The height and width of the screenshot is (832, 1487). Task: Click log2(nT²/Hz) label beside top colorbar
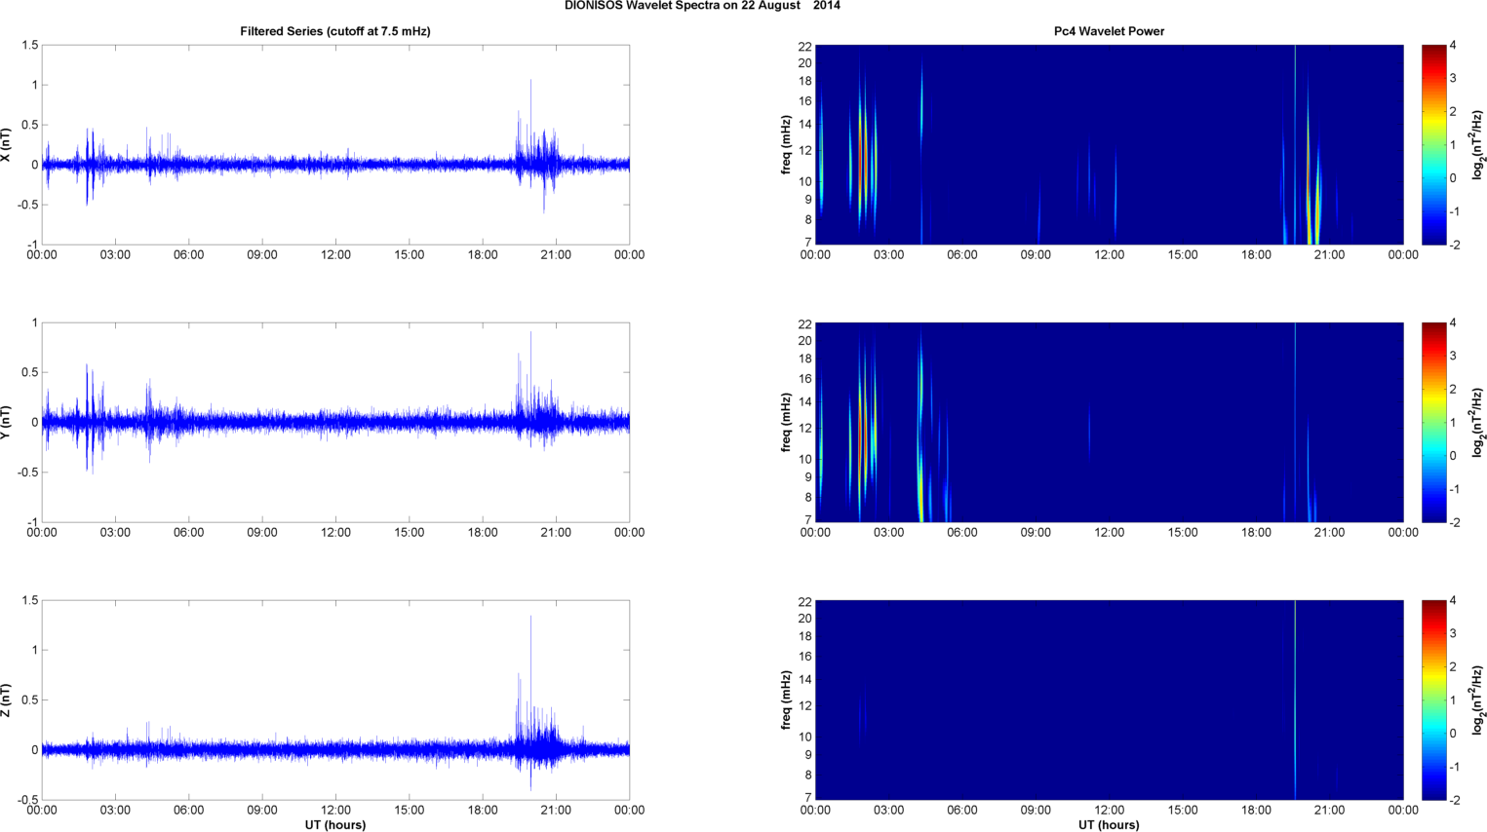(x=1478, y=144)
